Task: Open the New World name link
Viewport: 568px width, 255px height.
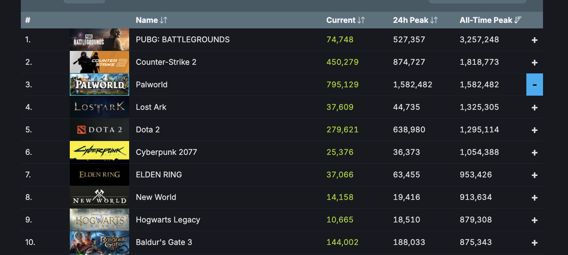Action: point(156,197)
